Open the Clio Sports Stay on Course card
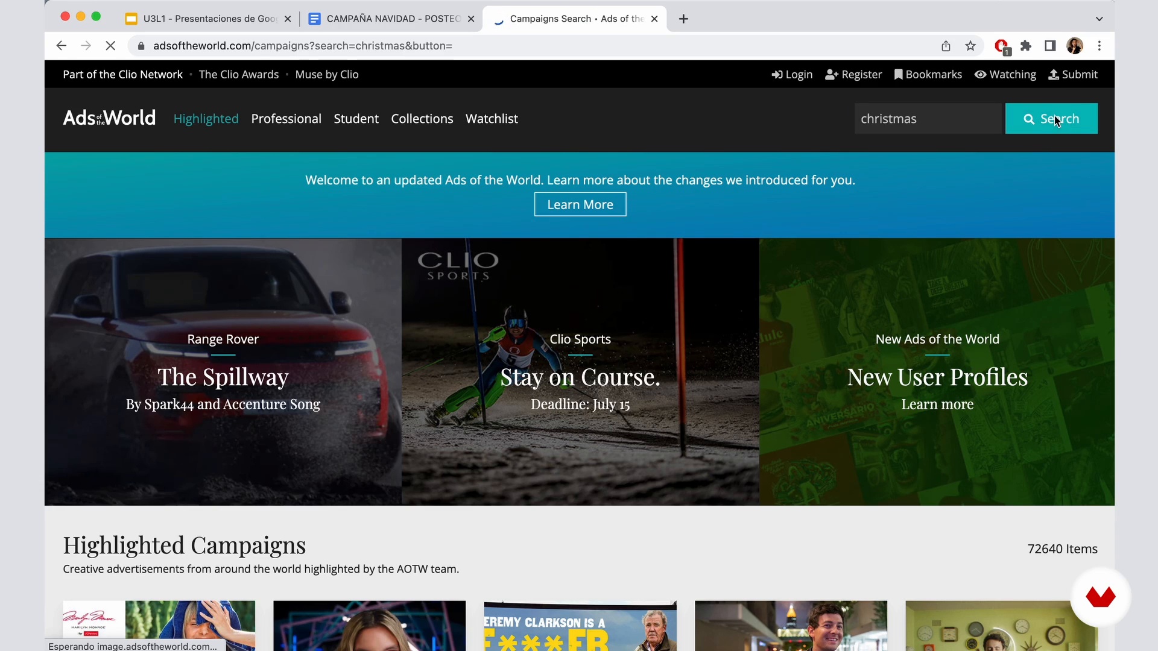This screenshot has height=651, width=1158. click(580, 372)
